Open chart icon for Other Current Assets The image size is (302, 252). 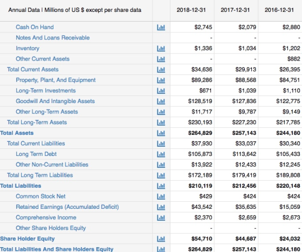pyautogui.click(x=161, y=59)
